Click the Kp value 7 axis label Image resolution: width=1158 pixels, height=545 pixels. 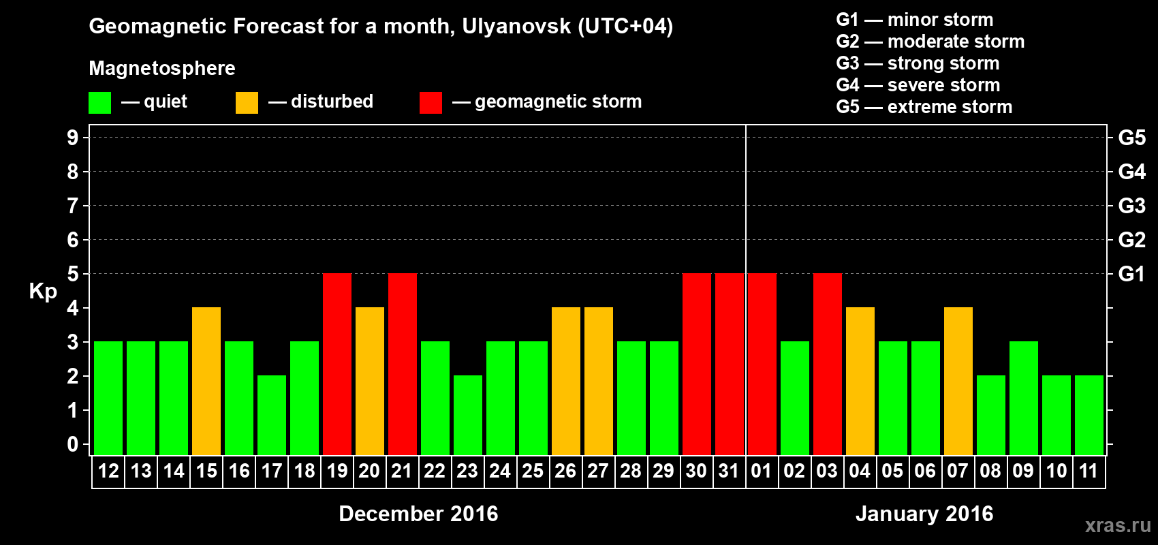pos(73,206)
